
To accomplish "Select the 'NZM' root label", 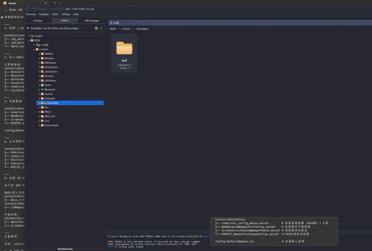I will click(x=37, y=40).
